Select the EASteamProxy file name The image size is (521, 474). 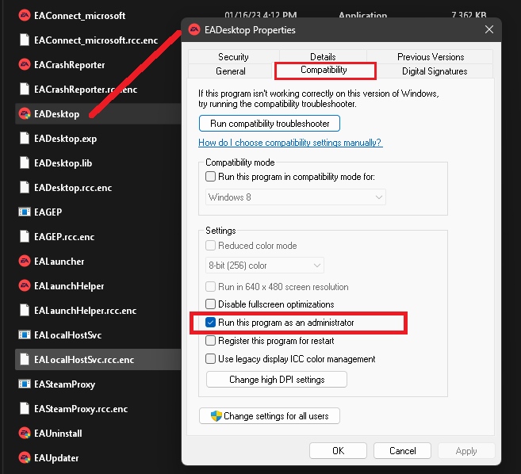(64, 384)
